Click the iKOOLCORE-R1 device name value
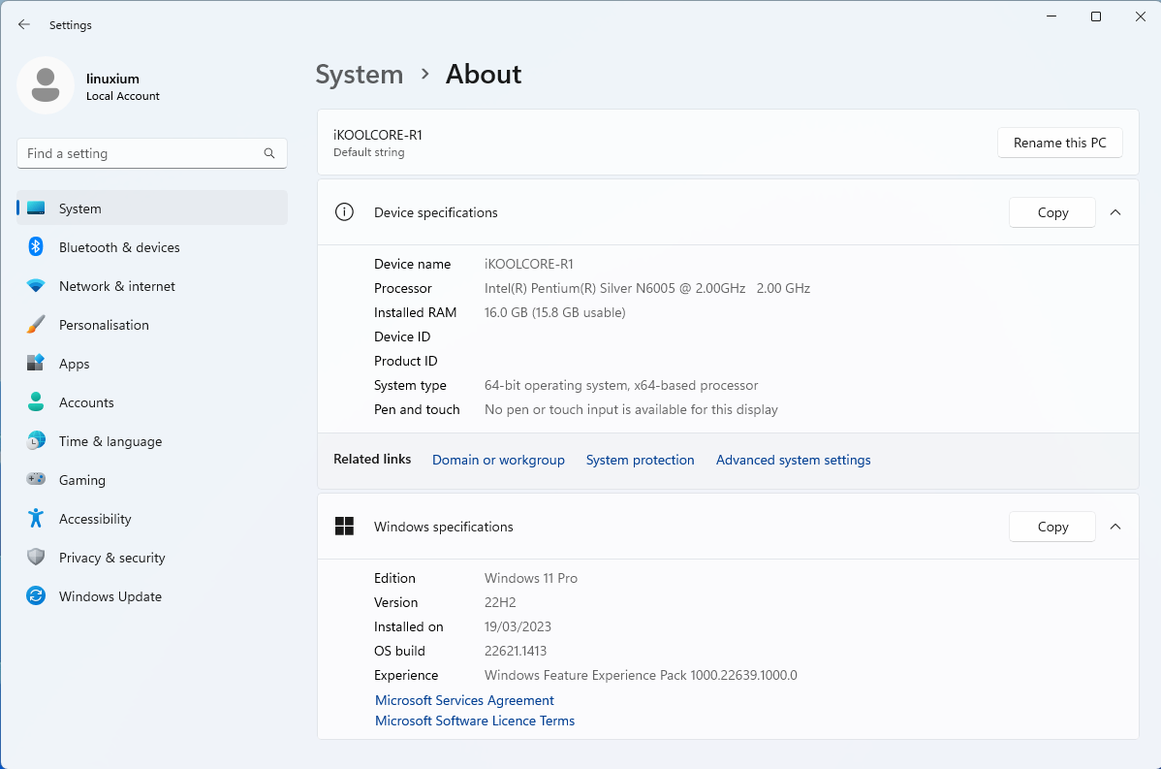1161x769 pixels. coord(529,264)
